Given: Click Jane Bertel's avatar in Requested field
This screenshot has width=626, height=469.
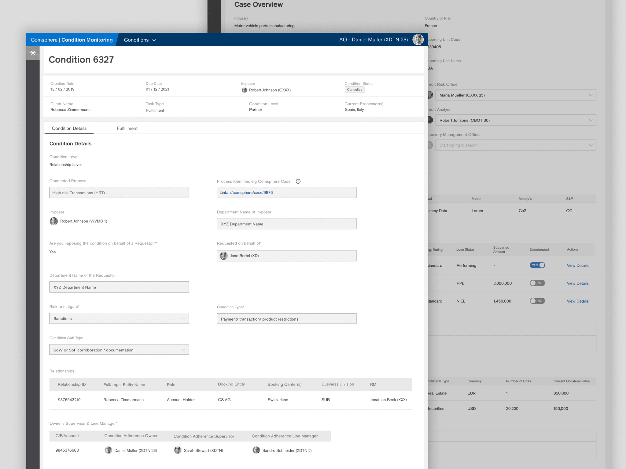Looking at the screenshot, I should point(224,256).
